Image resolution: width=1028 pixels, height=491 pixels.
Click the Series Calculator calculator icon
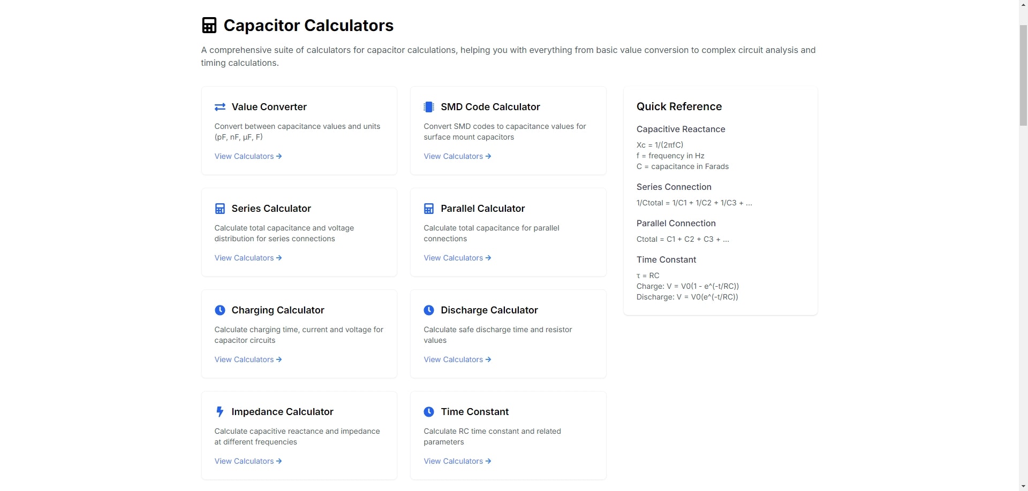[x=220, y=209]
